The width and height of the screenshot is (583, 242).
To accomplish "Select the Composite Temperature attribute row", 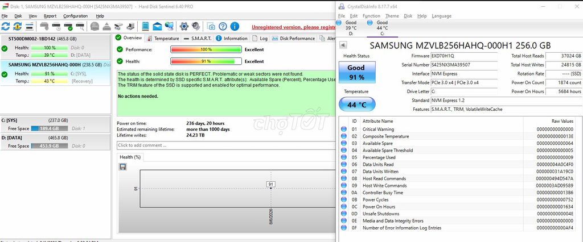I will pyautogui.click(x=458, y=136).
